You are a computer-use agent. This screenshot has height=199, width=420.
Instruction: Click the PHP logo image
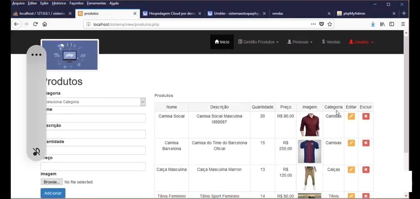click(70, 55)
